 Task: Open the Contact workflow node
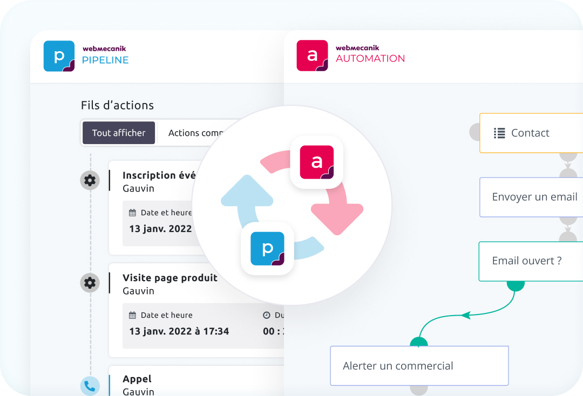[x=531, y=133]
